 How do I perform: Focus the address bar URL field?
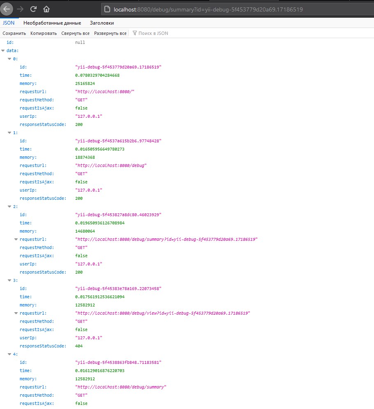point(237,9)
